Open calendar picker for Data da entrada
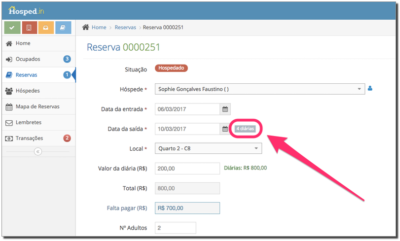Image resolution: width=400 pixels, height=241 pixels. 225,109
